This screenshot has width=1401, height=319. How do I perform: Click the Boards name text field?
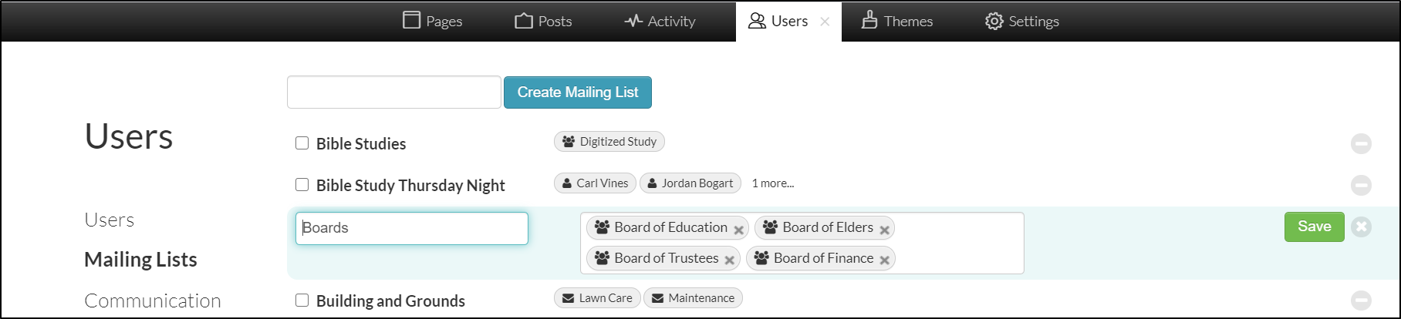click(x=412, y=228)
